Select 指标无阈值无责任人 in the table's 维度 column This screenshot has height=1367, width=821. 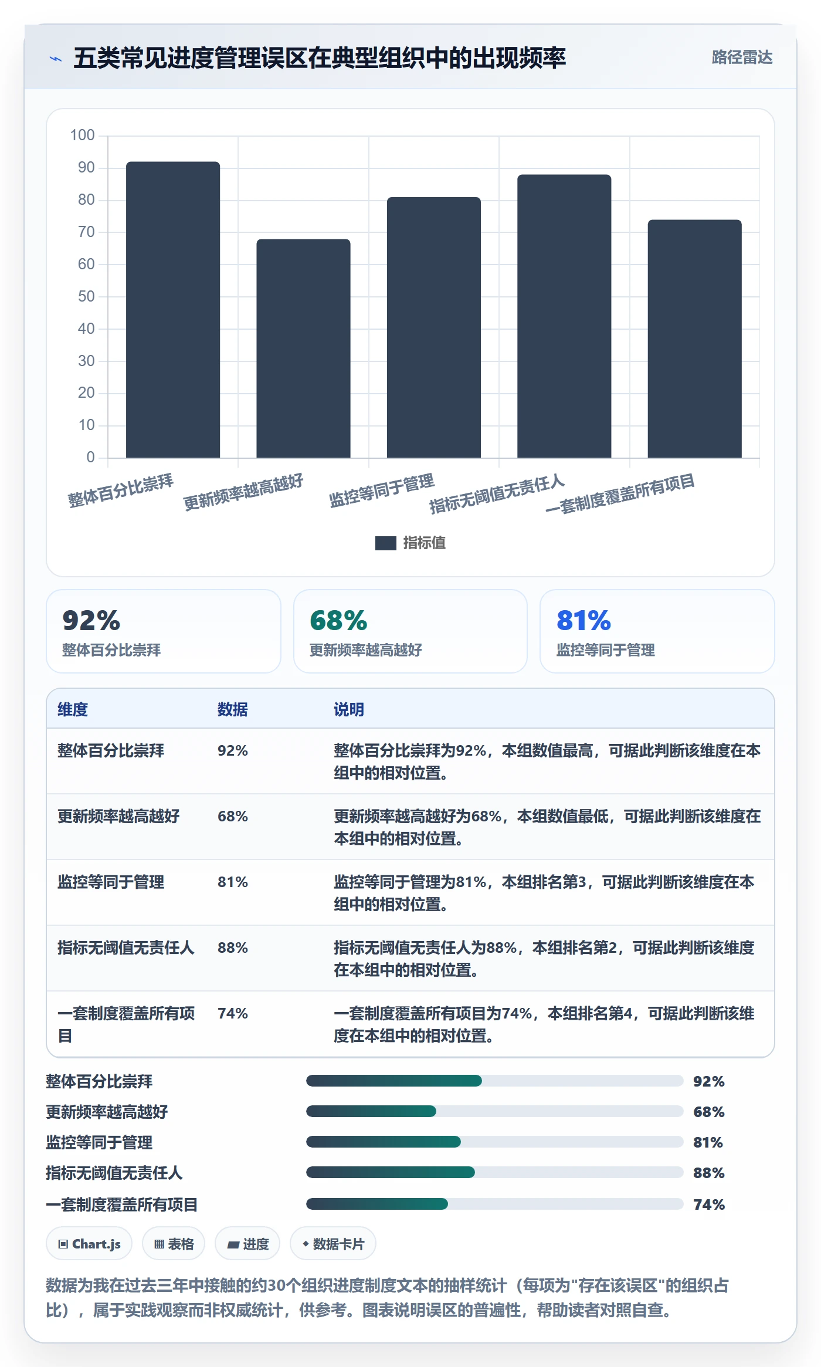[125, 948]
